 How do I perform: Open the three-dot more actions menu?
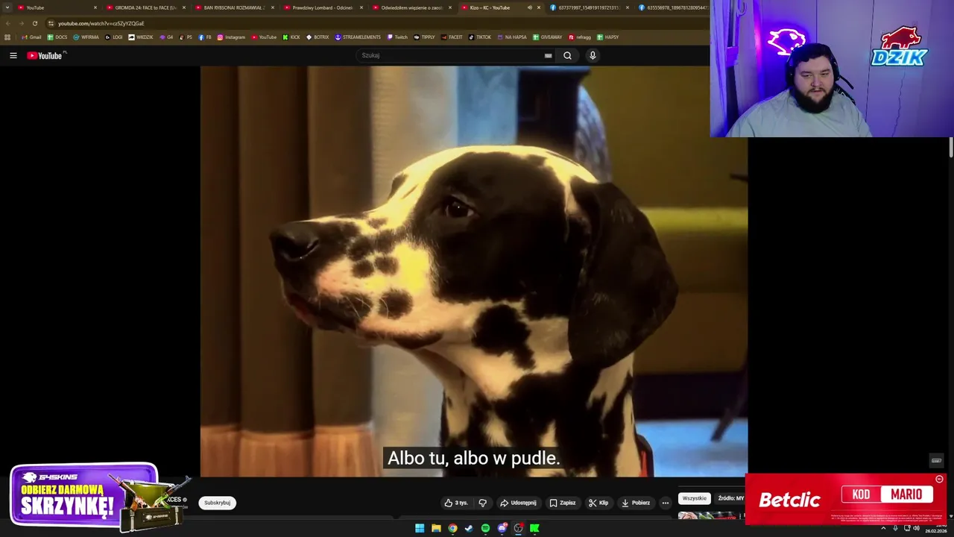click(666, 503)
